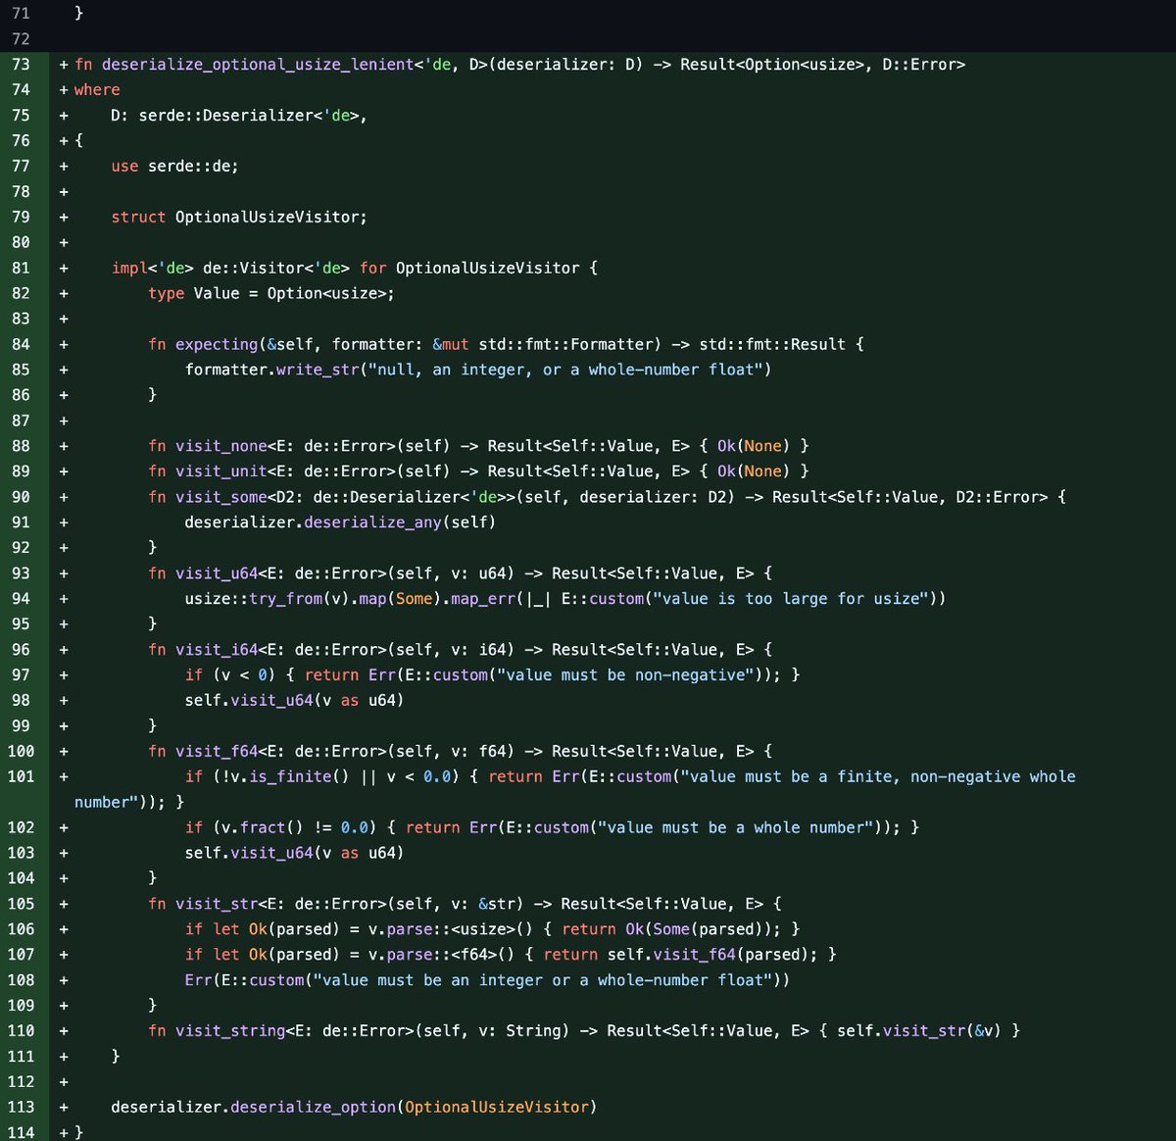Click the visit_i64 function name
This screenshot has height=1141, width=1176.
tap(217, 650)
